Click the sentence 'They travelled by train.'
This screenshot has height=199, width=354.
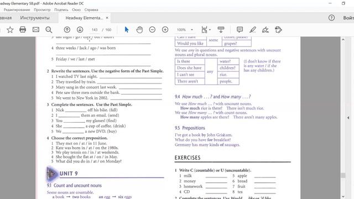click(x=76, y=82)
